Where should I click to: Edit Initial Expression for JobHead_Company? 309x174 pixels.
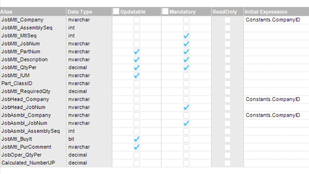(x=276, y=100)
